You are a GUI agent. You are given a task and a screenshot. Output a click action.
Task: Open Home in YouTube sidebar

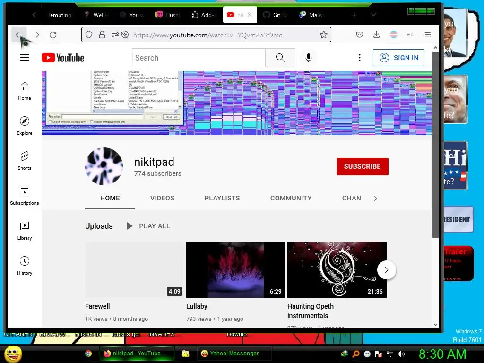tap(25, 91)
